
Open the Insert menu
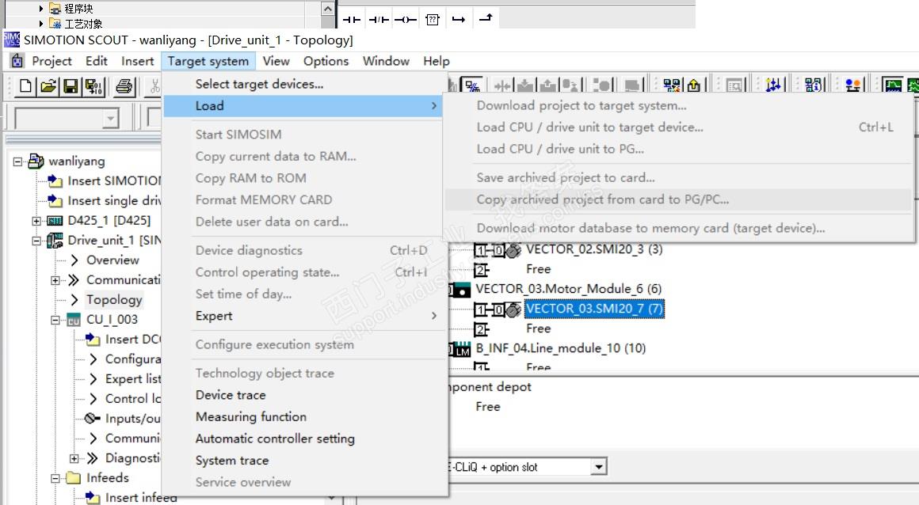pos(137,61)
